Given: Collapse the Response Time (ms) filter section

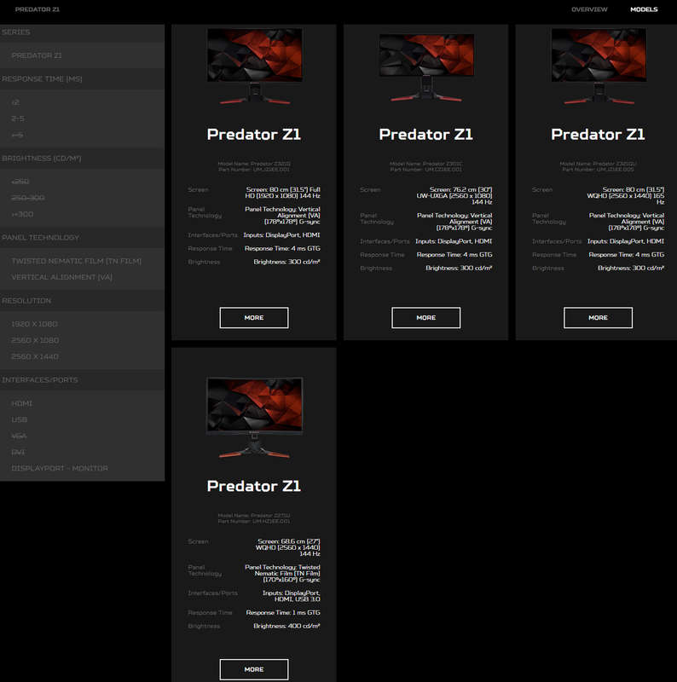Looking at the screenshot, I should coord(82,78).
